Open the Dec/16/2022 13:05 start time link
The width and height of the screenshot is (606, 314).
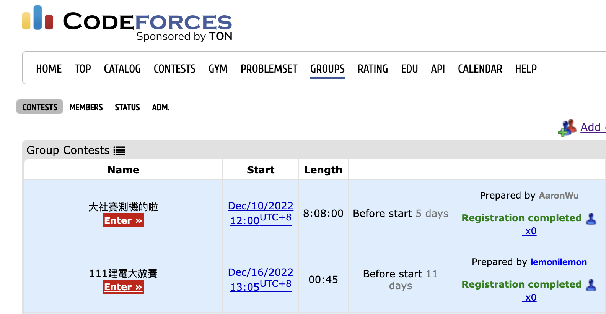tap(261, 280)
